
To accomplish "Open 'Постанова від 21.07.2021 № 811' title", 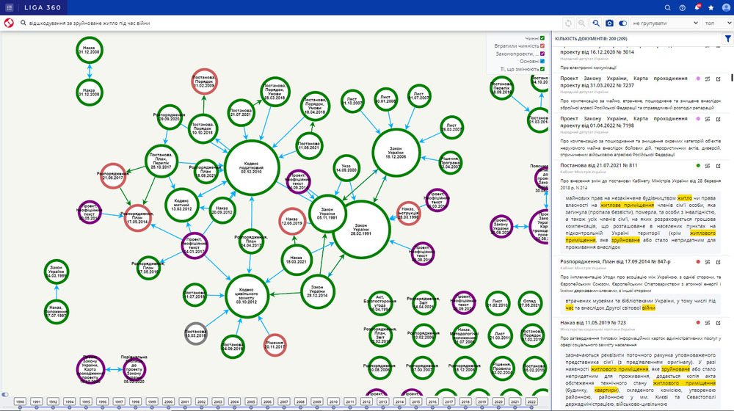I will pyautogui.click(x=599, y=165).
